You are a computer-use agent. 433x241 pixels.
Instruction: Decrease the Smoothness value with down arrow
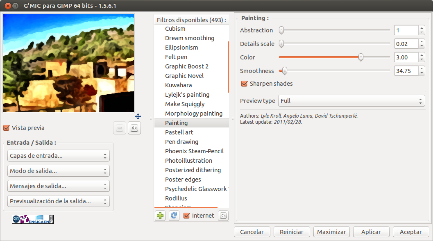[422, 73]
